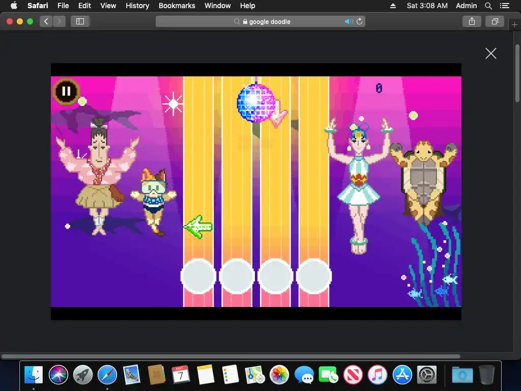Image resolution: width=521 pixels, height=391 pixels.
Task: Open the History menu
Action: [x=137, y=6]
